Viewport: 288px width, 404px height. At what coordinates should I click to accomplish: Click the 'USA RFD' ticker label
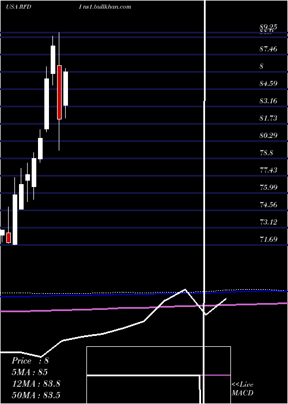18,7
